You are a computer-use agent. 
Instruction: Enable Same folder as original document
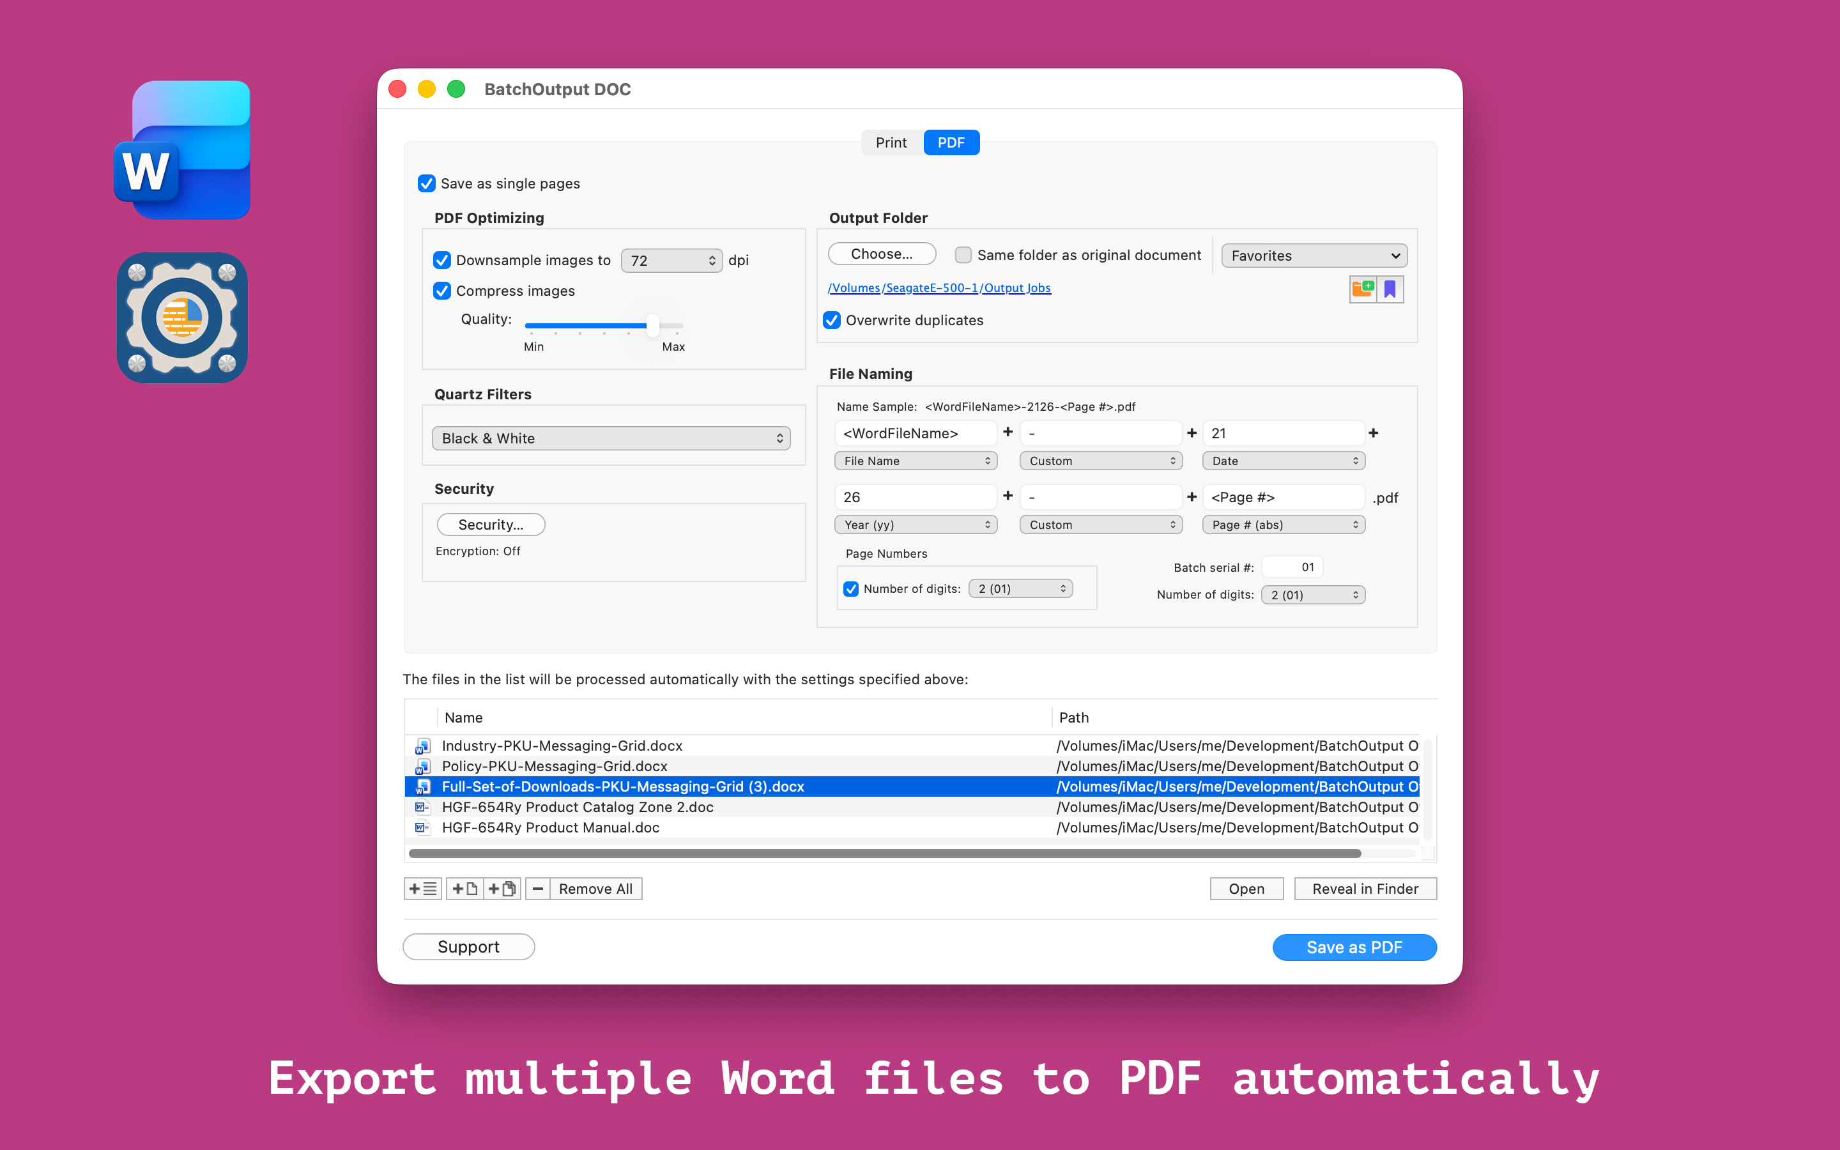pos(963,255)
